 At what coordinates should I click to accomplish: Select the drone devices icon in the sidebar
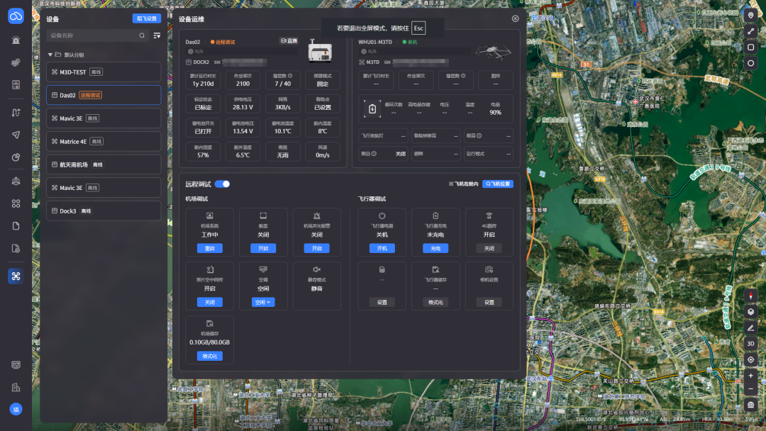point(16,276)
